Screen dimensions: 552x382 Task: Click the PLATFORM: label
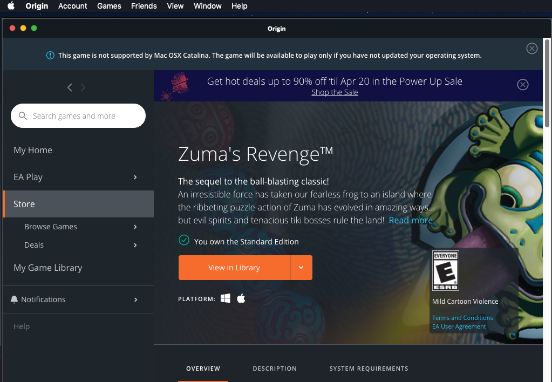click(x=197, y=299)
